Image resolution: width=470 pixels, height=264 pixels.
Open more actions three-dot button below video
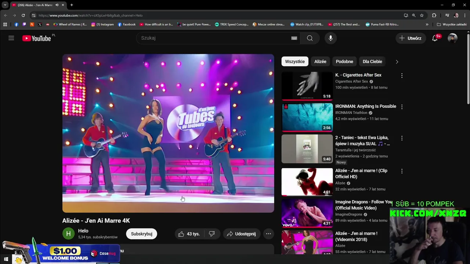[268, 234]
